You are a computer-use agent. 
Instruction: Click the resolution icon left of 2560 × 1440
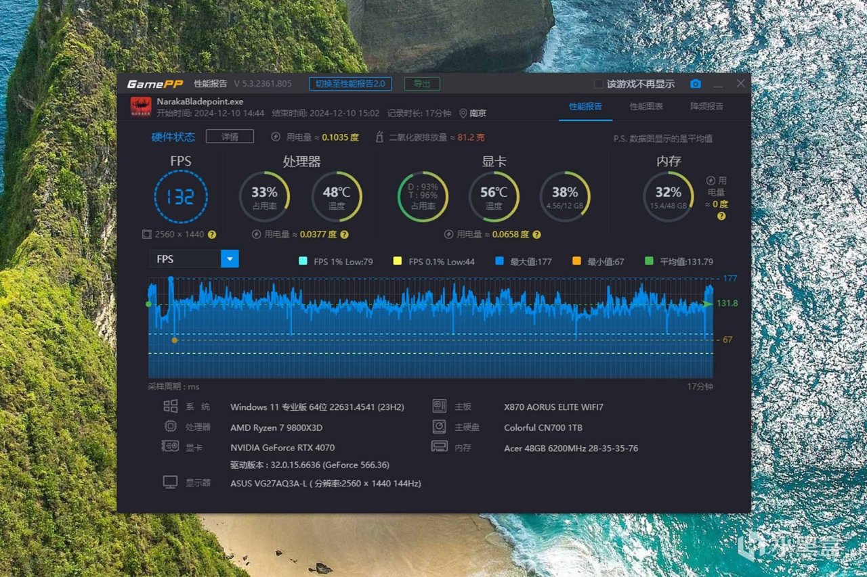point(146,234)
